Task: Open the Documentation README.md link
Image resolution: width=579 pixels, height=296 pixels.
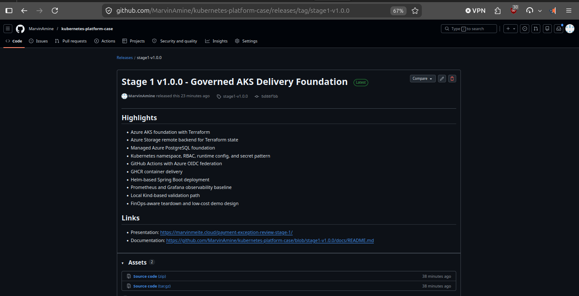Action: point(270,240)
